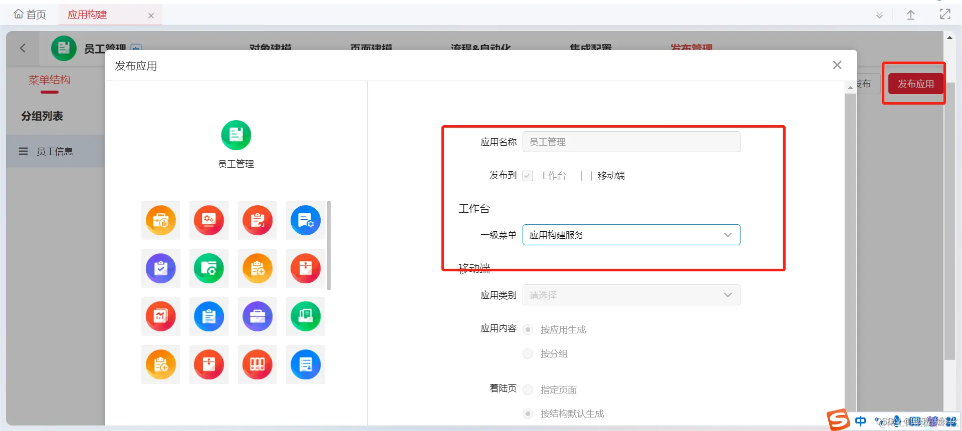This screenshot has width=962, height=431.
Task: Toggle fullscreen with the expand icon
Action: (945, 15)
